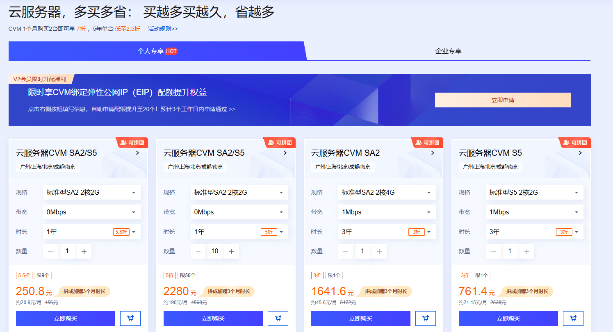Open 活动规则>> link
This screenshot has height=332, width=613.
[x=163, y=29]
